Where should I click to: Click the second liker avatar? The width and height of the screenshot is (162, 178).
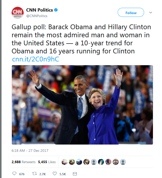click(72, 162)
